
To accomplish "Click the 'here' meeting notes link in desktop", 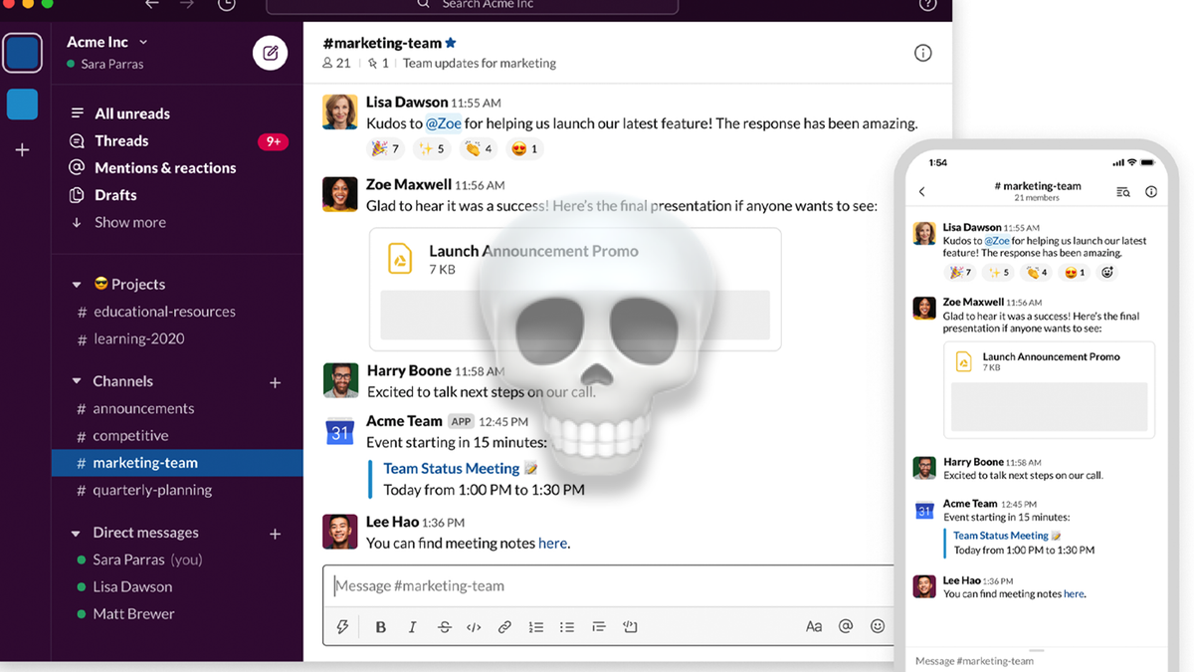I will click(x=552, y=543).
